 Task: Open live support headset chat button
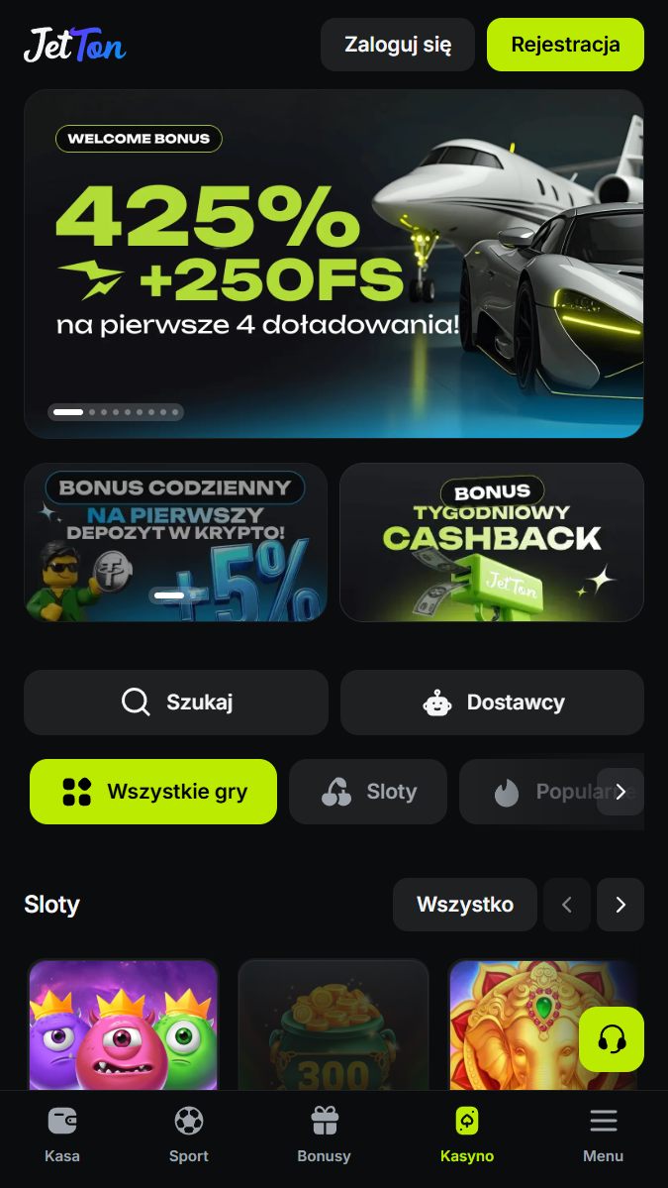pos(612,1039)
